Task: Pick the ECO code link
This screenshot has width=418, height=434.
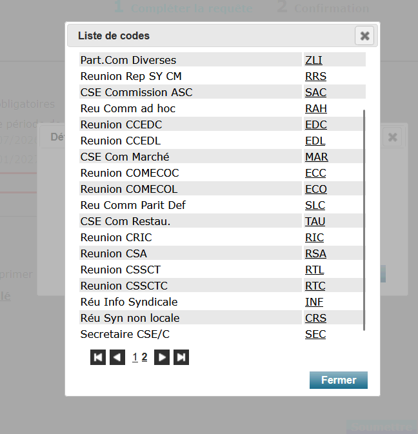Action: [316, 189]
